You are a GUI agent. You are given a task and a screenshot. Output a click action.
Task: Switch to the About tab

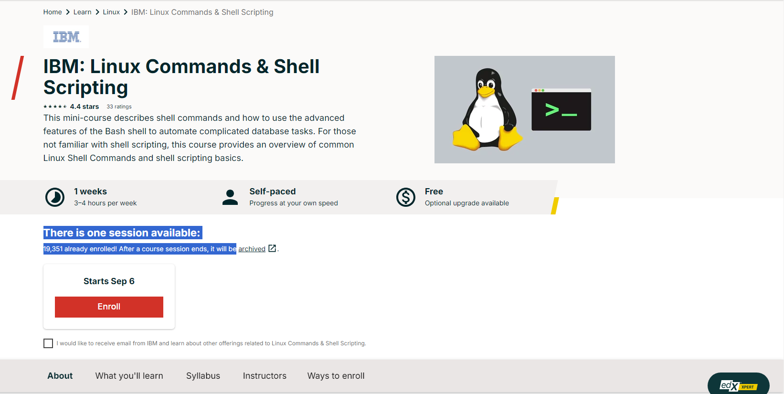click(60, 376)
